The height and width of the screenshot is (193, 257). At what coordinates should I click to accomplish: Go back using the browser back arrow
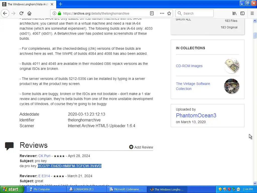5,13
